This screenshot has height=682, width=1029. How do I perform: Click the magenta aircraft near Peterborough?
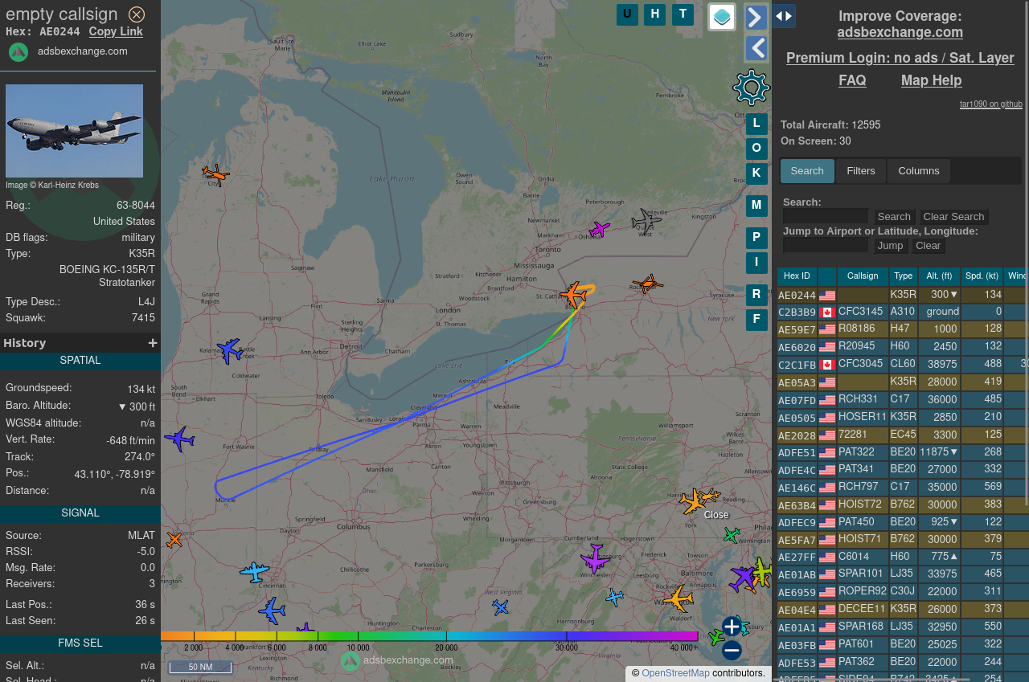[x=599, y=231]
